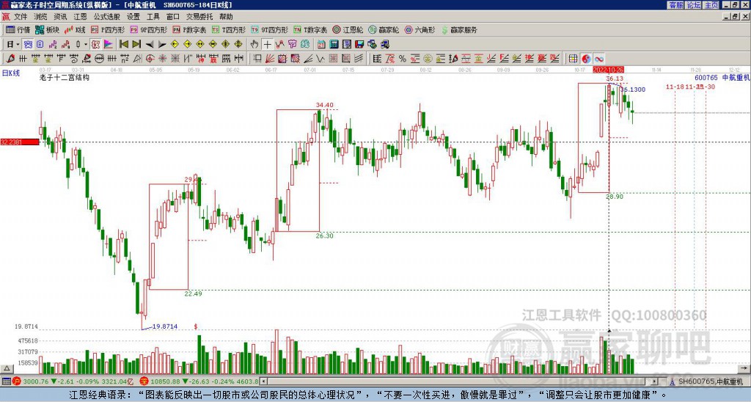Open the 江恩轮 Gann wheel
Image resolution: width=751 pixels, height=402 pixels.
[x=348, y=29]
